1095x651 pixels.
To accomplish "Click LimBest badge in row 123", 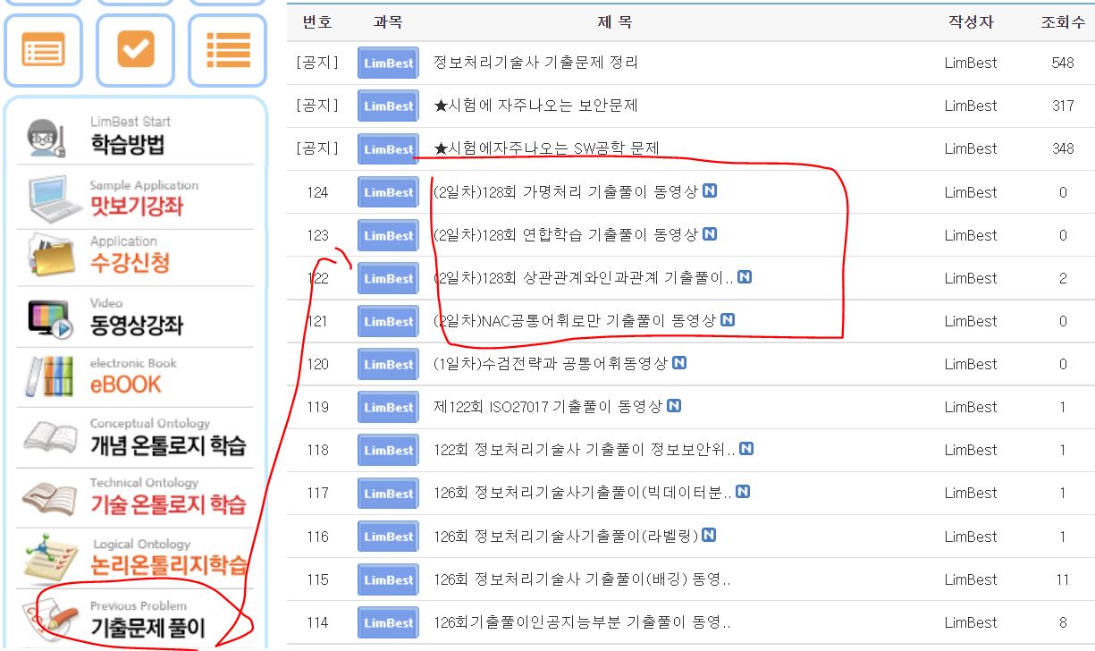I will click(x=388, y=235).
